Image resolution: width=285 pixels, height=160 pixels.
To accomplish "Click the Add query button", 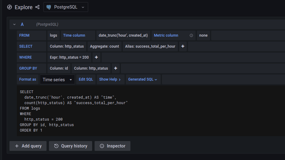I will [x=28, y=146].
